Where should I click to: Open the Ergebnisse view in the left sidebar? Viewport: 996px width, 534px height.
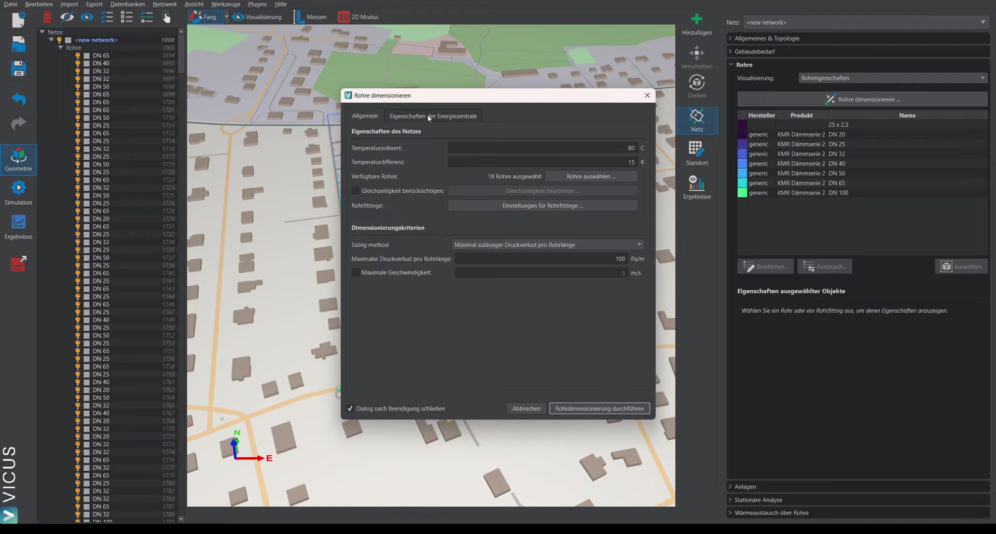coord(19,227)
